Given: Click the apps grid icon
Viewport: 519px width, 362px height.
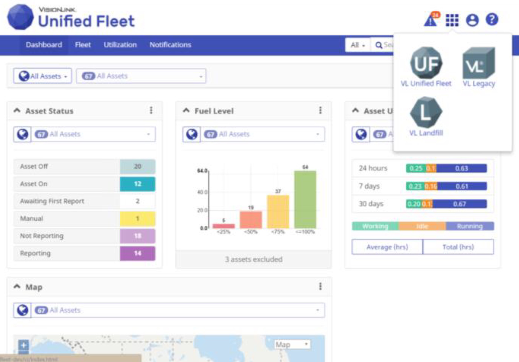Looking at the screenshot, I should pyautogui.click(x=452, y=20).
